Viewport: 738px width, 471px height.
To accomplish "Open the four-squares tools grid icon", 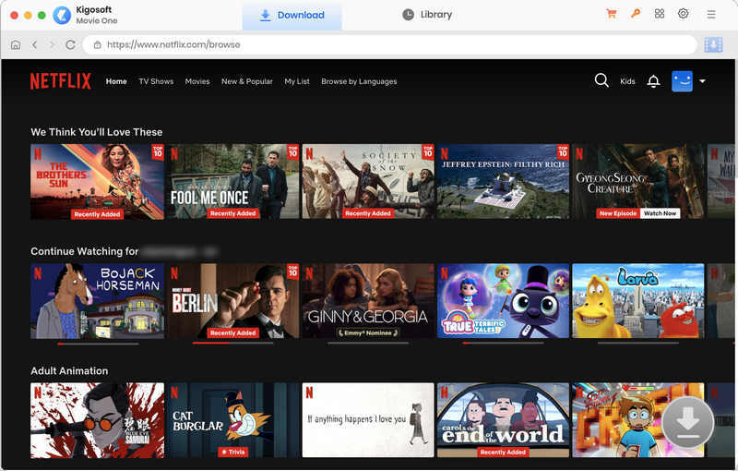I will click(x=660, y=14).
